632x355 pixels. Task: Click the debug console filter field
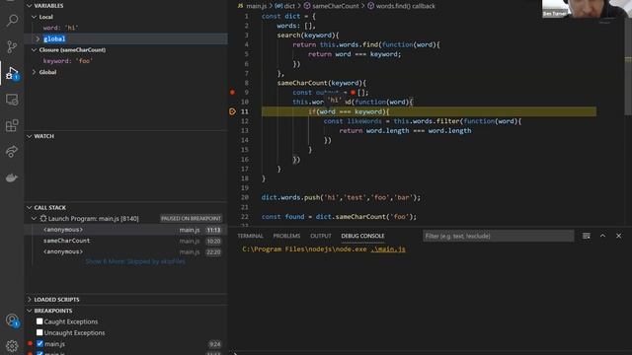click(498, 236)
